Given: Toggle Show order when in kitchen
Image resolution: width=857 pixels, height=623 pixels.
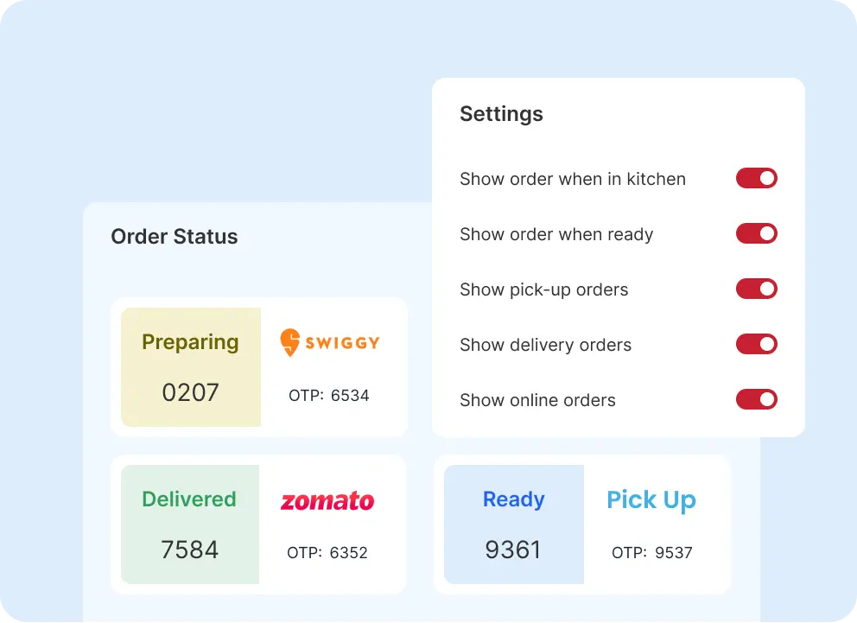Looking at the screenshot, I should tap(756, 179).
